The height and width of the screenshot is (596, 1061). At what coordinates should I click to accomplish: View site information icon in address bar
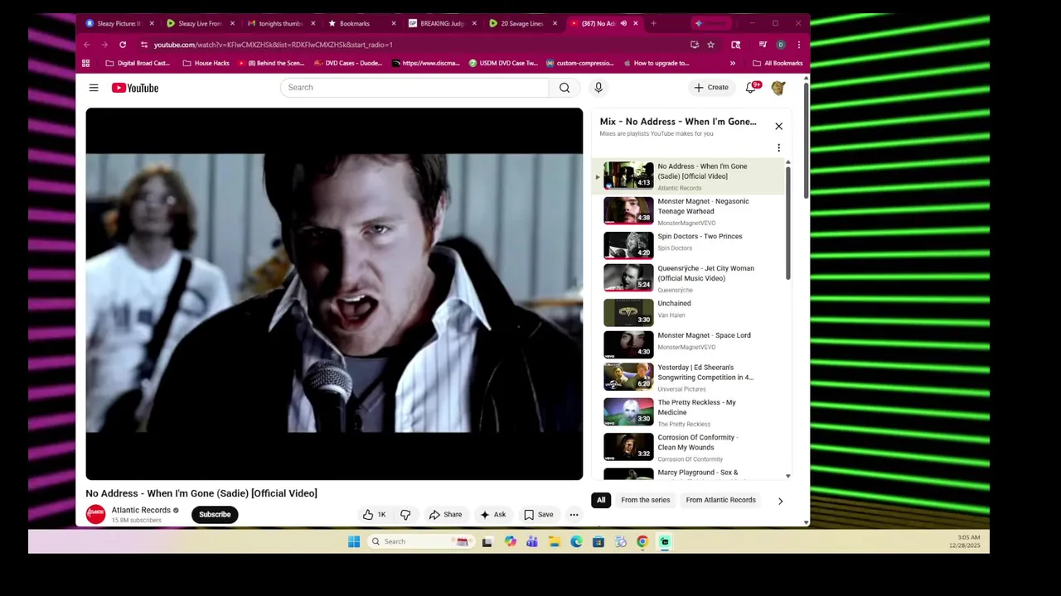(x=144, y=45)
